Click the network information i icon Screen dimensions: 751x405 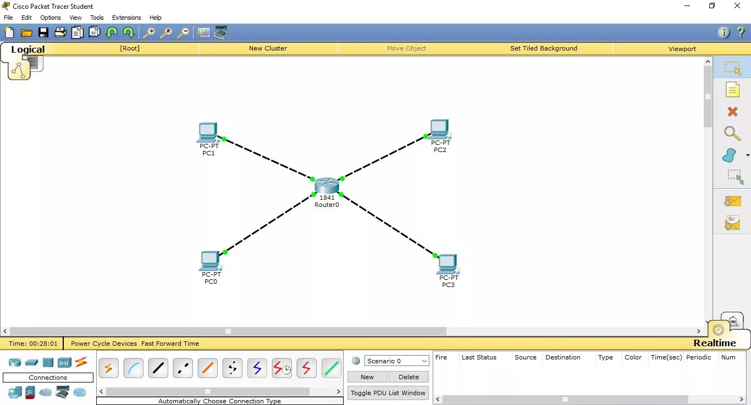tap(724, 32)
